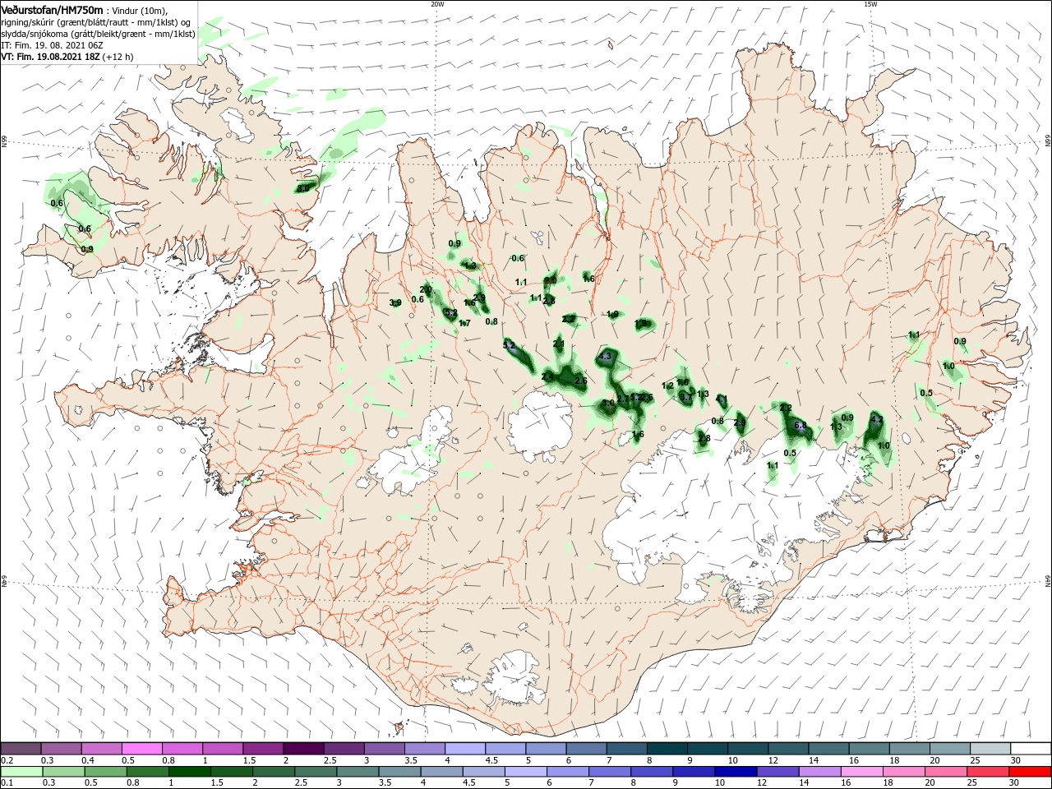The height and width of the screenshot is (789, 1052).
Task: Click the slate blue swatch labeled 6 in upper legend
Action: pyautogui.click(x=586, y=749)
